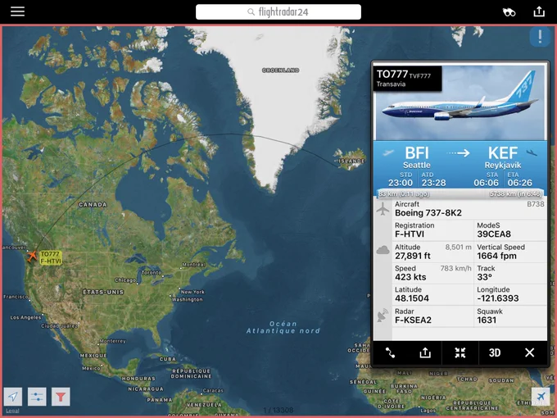557x418 pixels.
Task: Tap the airplane icon beside Aircraft row
Action: pos(383,209)
